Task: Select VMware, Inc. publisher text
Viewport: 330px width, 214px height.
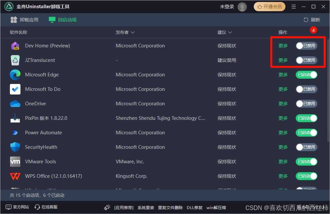Action: tap(130, 162)
